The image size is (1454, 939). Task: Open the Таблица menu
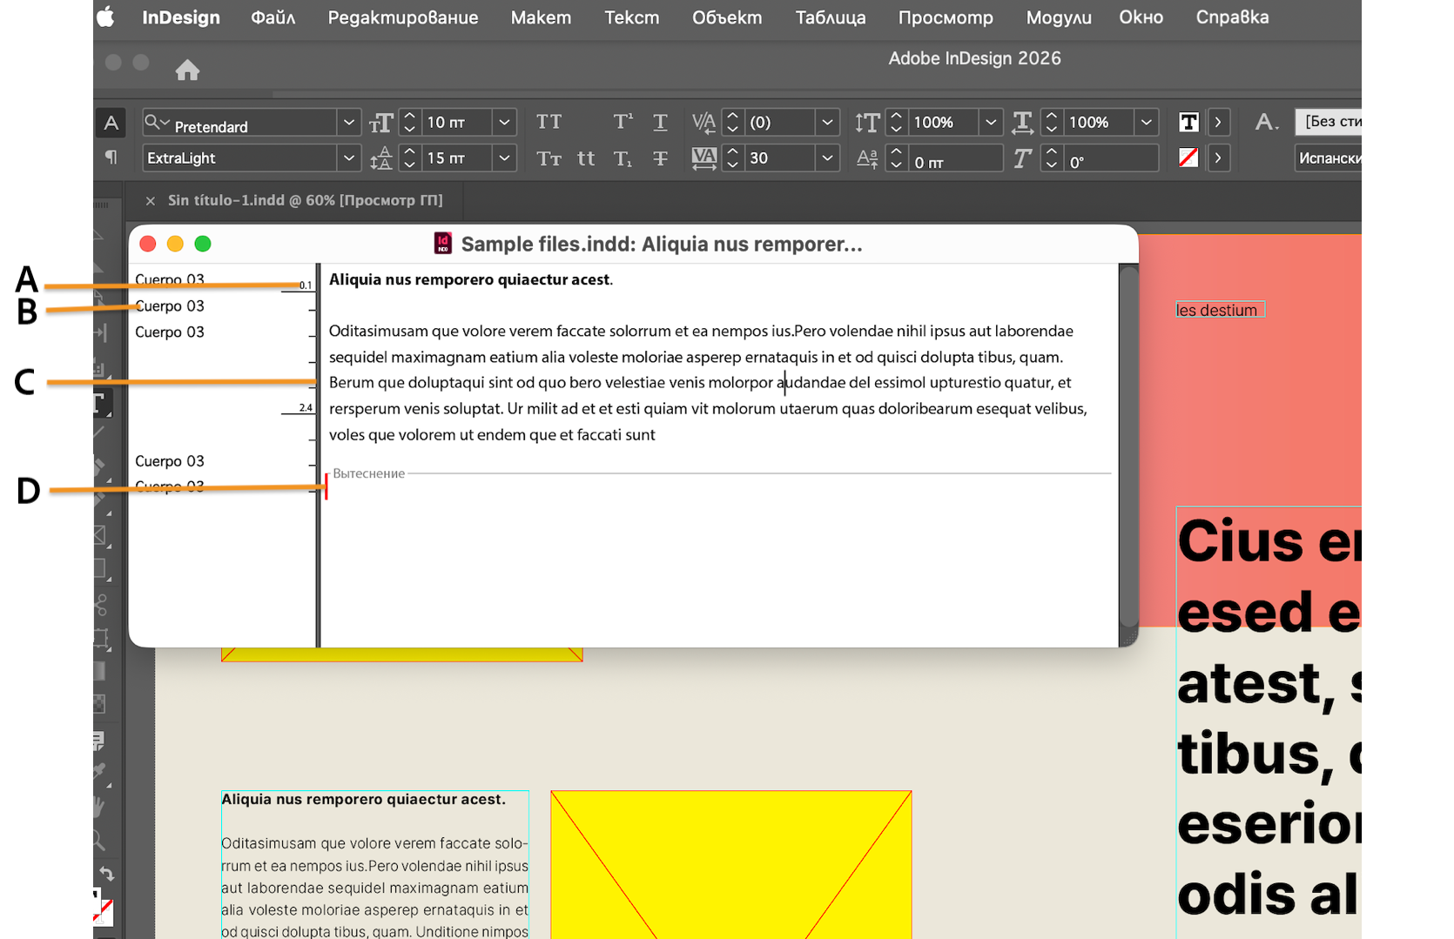click(x=831, y=17)
